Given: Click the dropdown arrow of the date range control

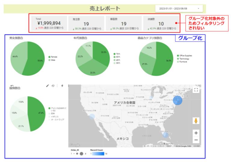Looking at the screenshot, I should pyautogui.click(x=199, y=8).
